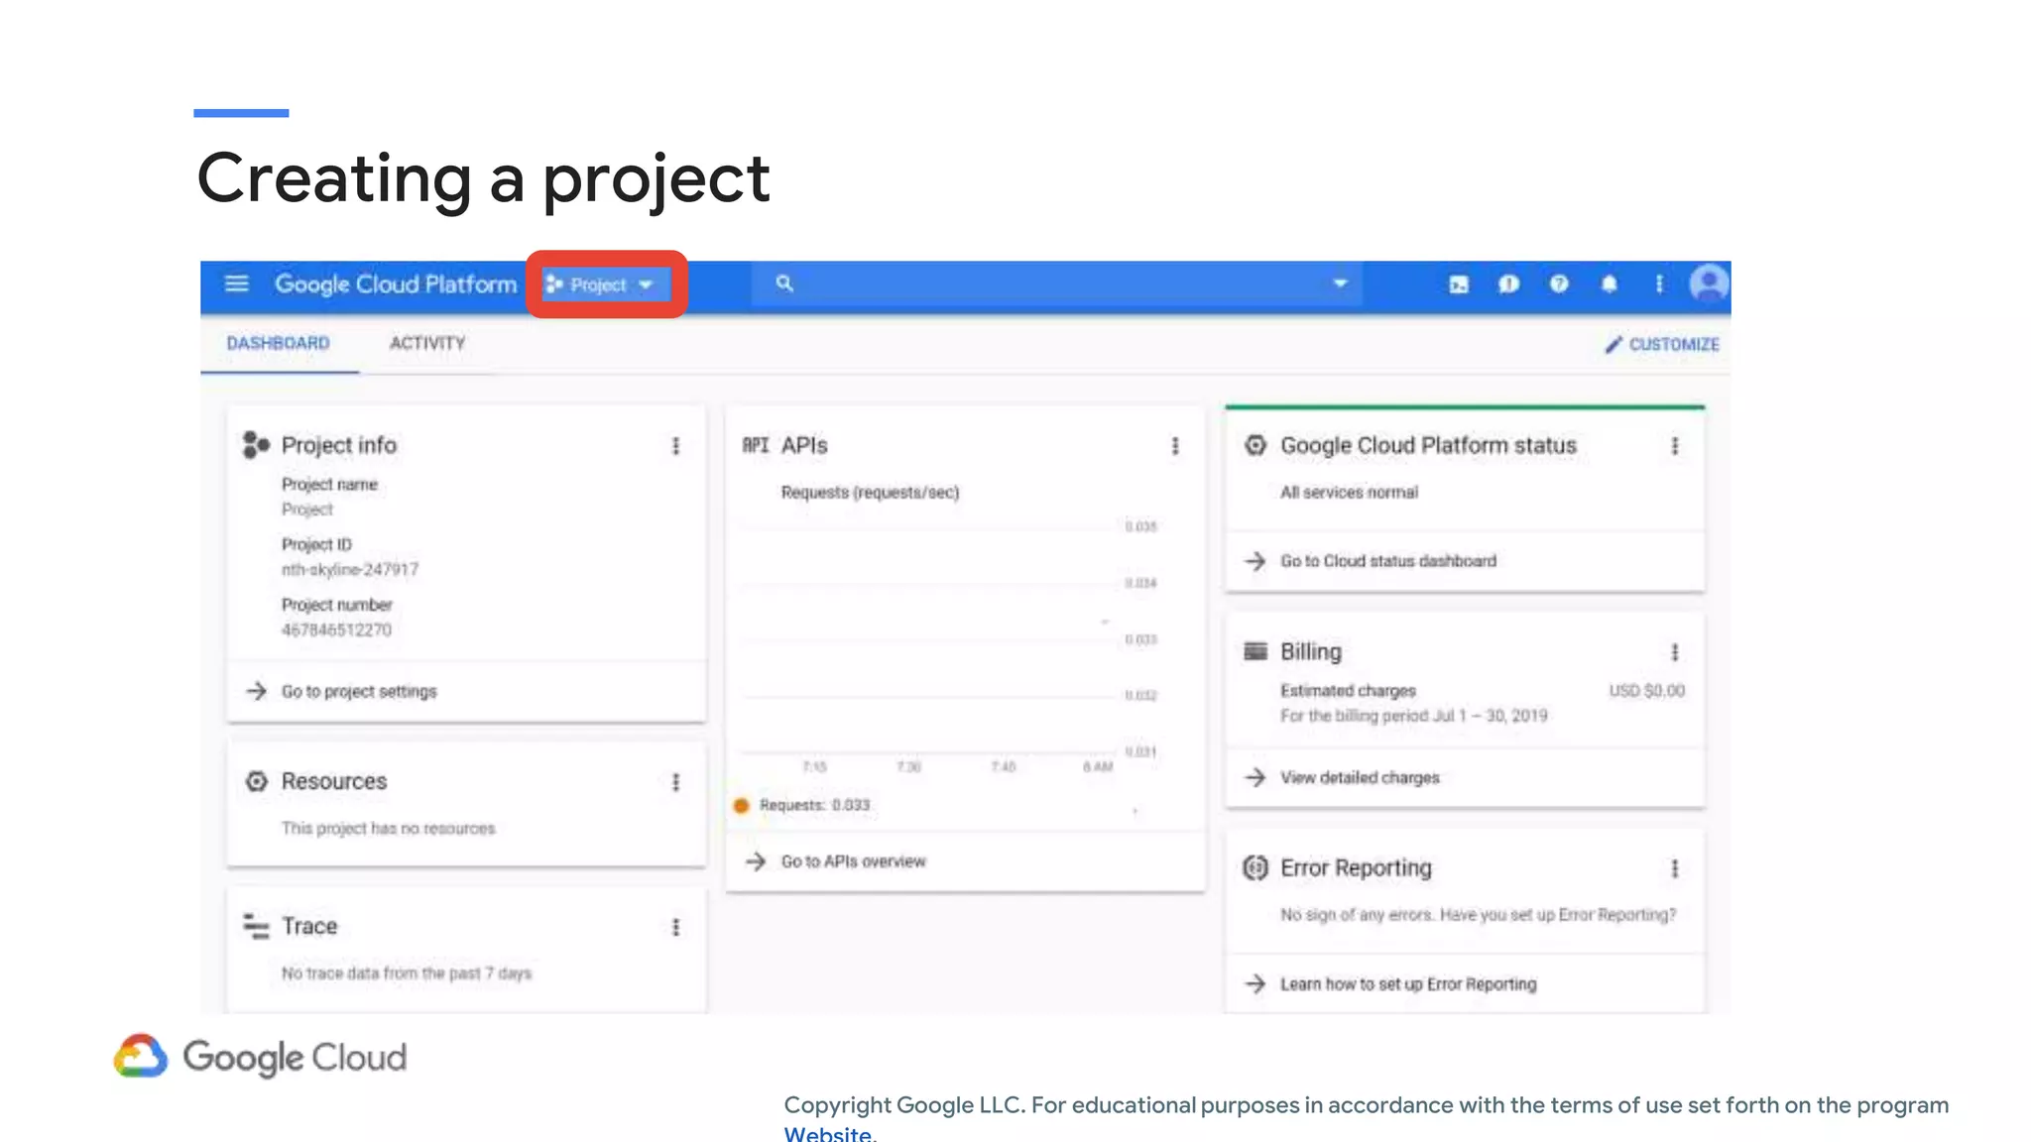
Task: Open APIs card options menu
Action: click(x=1175, y=446)
